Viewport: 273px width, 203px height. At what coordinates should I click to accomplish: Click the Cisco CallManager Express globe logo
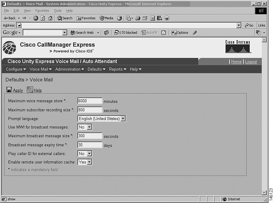10,48
